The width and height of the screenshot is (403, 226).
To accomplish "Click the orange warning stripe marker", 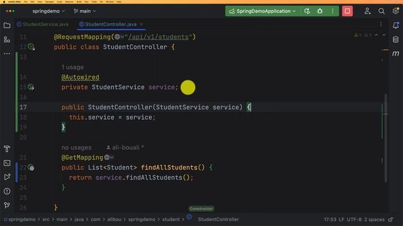I will (385, 50).
